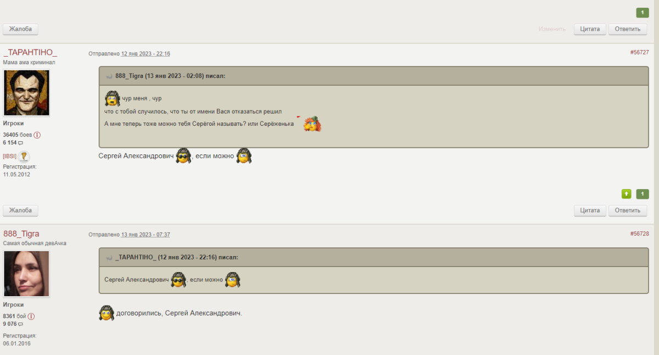Jump to quoted post via _TAPAHTIHO_ snapback arrow
659x355 pixels.
point(109,257)
